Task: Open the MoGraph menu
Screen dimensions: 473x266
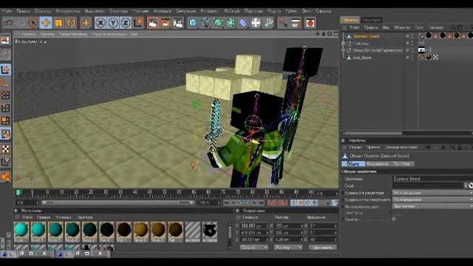Action: pyautogui.click(x=231, y=11)
